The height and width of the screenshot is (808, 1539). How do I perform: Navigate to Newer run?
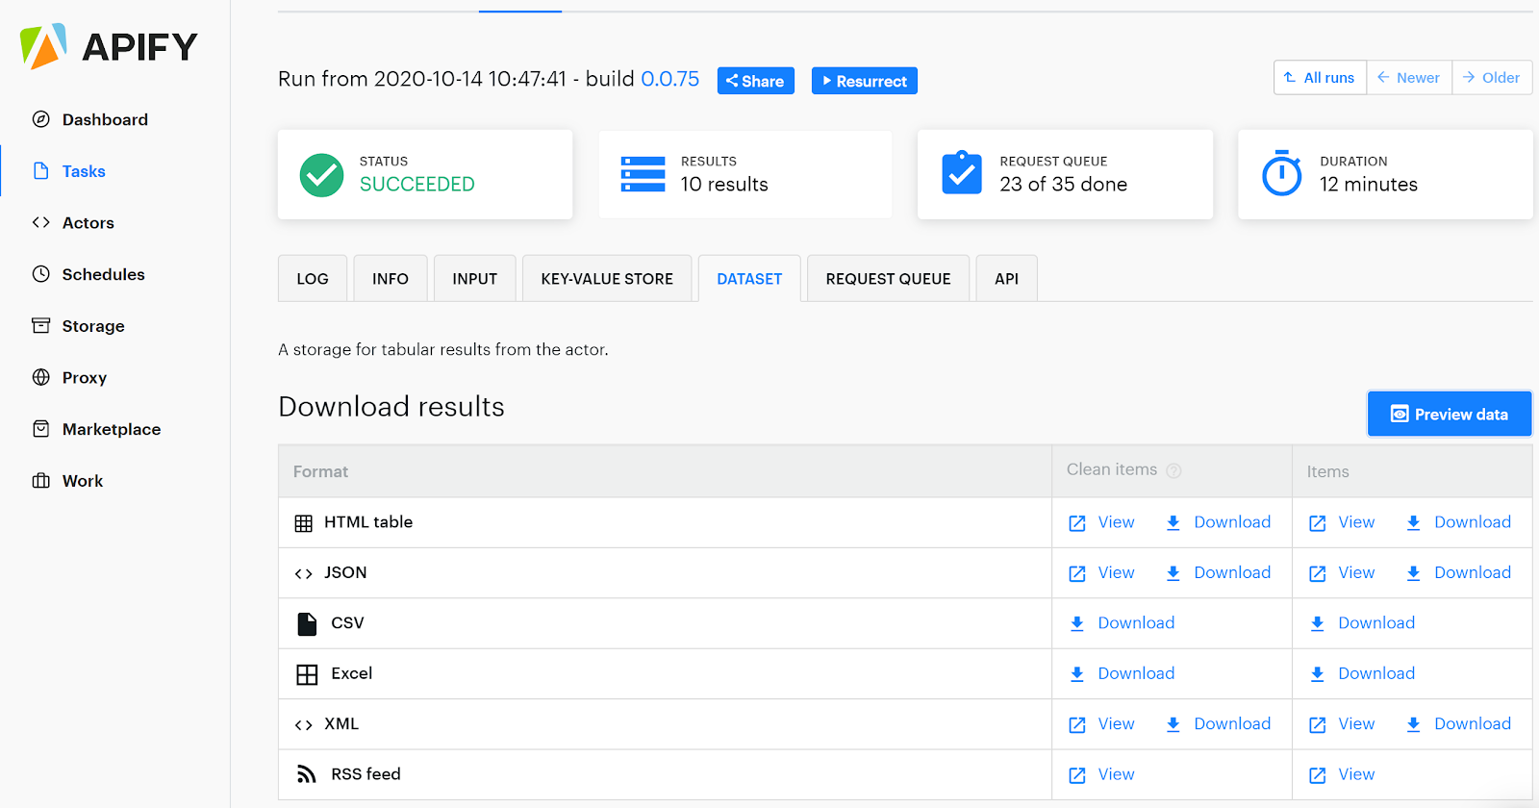tap(1409, 78)
